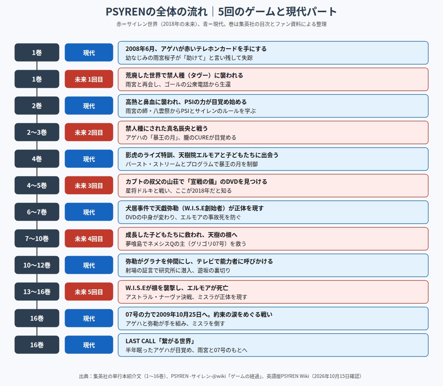Screen dimensions: 443x386
Task: Click the '2巻' volume badge
Action: (37, 106)
